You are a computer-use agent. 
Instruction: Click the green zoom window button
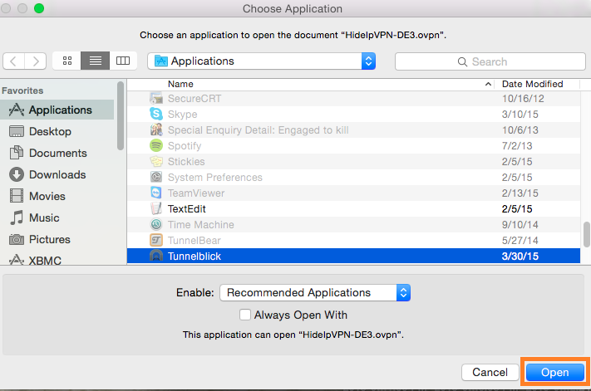pyautogui.click(x=39, y=8)
